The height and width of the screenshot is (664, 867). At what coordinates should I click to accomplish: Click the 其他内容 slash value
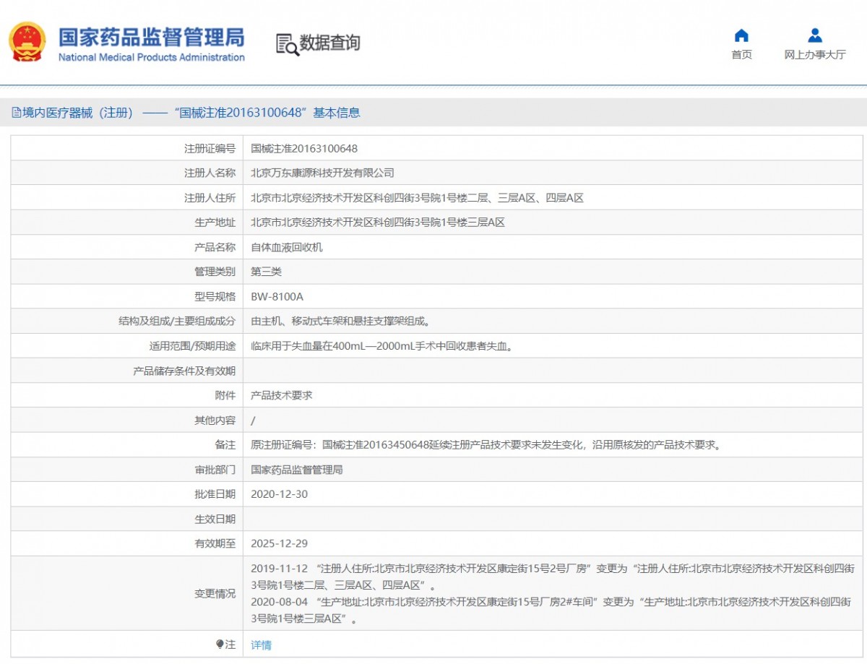pos(253,421)
